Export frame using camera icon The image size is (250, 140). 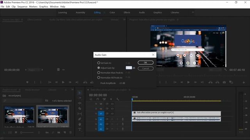coord(224,82)
